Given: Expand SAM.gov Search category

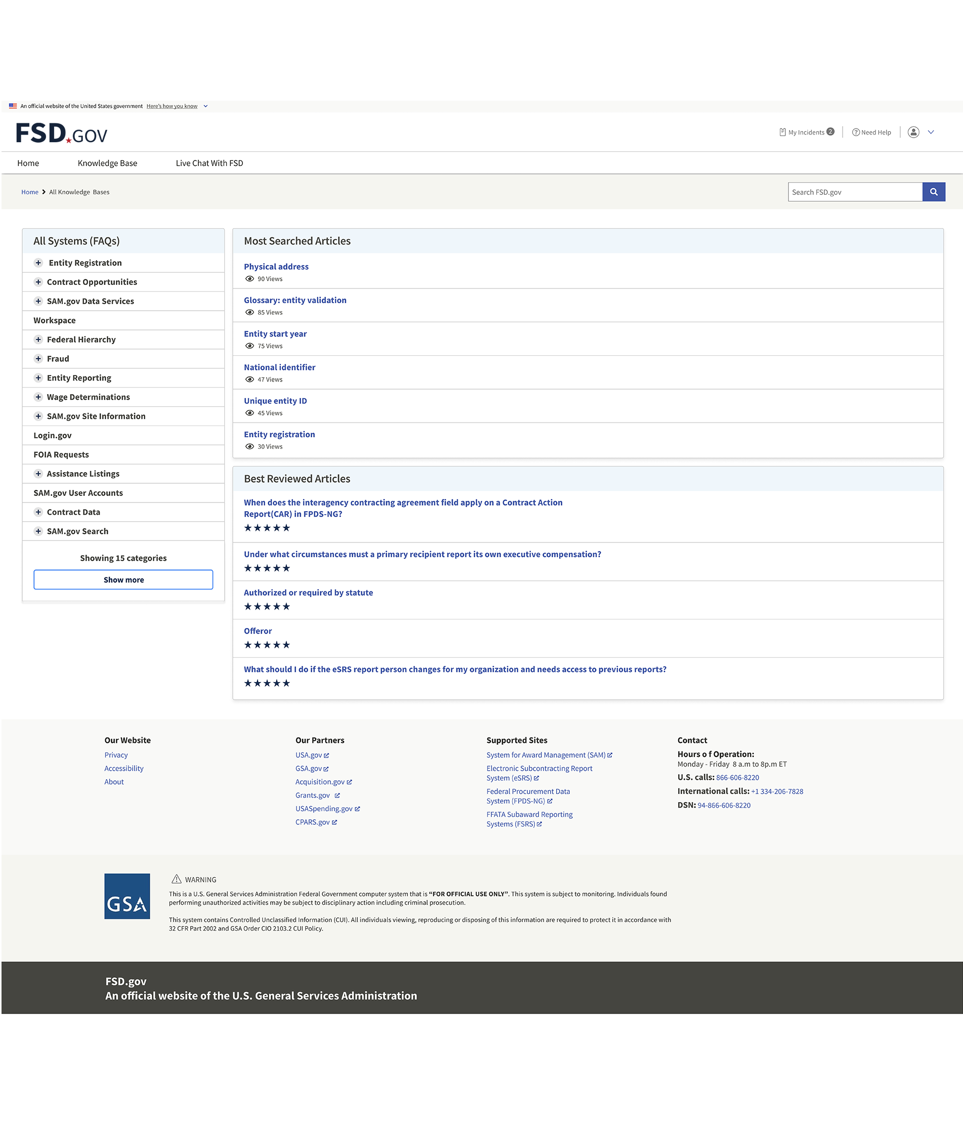Looking at the screenshot, I should (x=38, y=531).
